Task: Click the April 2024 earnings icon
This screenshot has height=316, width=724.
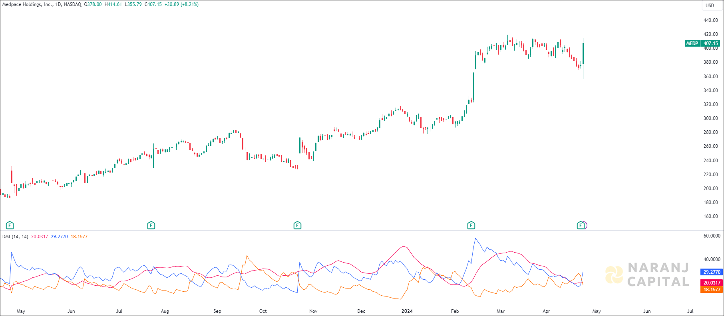Action: click(x=581, y=226)
